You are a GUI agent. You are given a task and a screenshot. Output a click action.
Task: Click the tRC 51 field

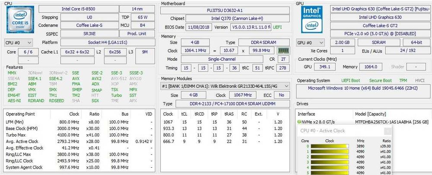(257, 68)
